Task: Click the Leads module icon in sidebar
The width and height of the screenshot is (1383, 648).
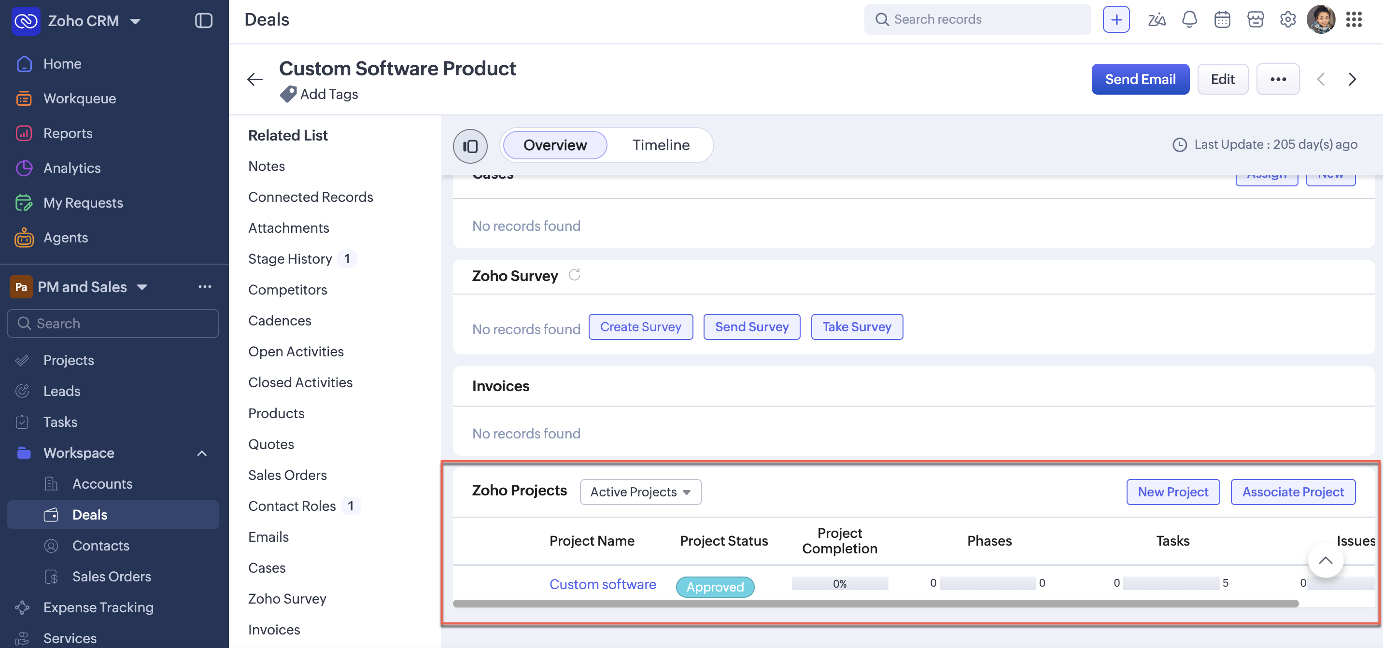Action: click(22, 391)
